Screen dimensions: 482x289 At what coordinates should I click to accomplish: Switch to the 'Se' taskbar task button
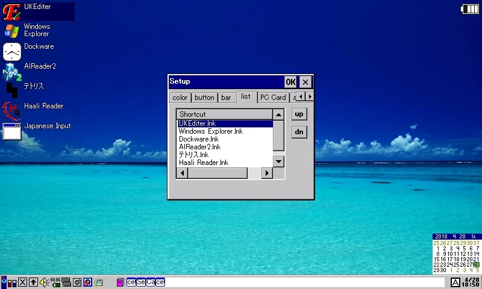(x=141, y=282)
